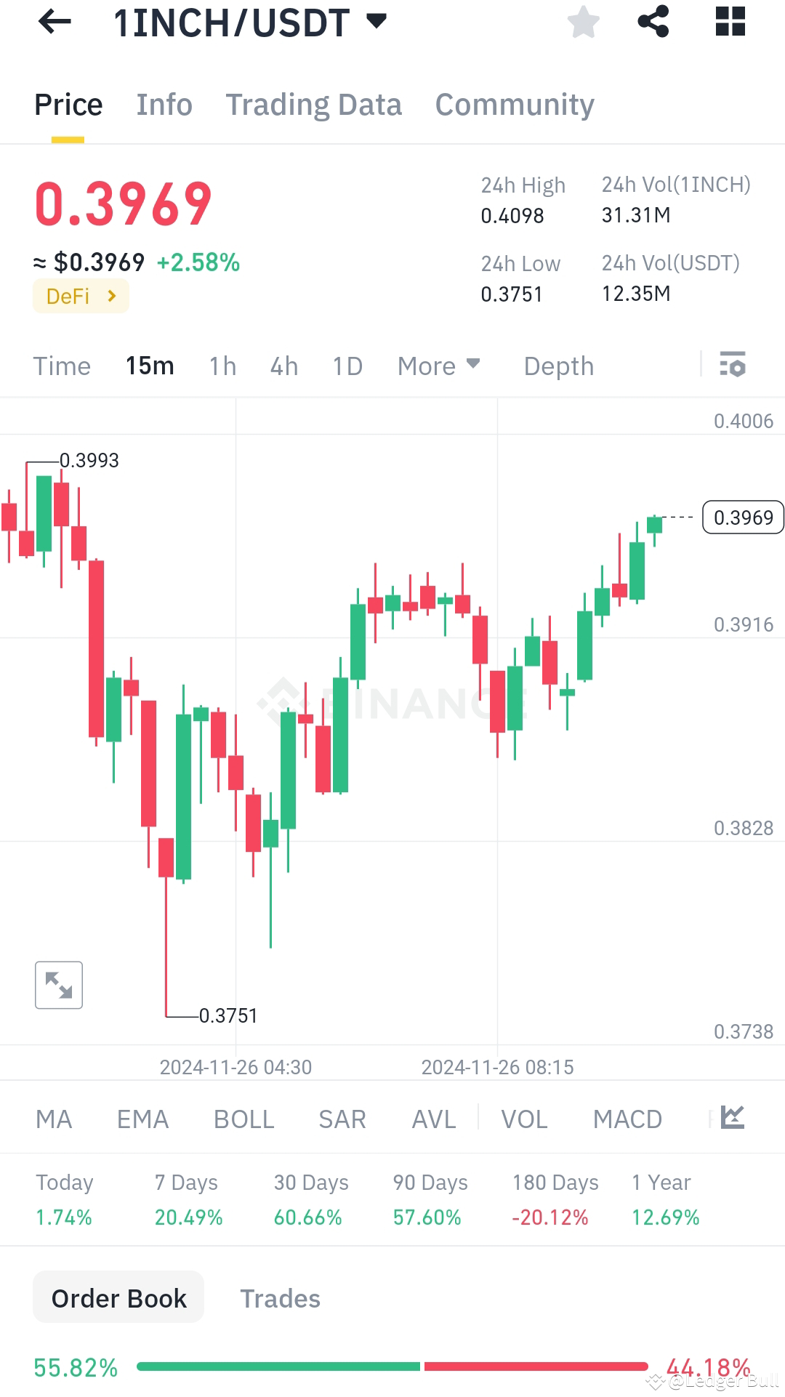785x1397 pixels.
Task: Add 1INCH/USDT to favorites via the star
Action: [584, 22]
